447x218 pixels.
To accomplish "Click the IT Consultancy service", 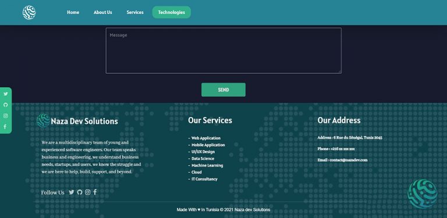I will pyautogui.click(x=204, y=179).
